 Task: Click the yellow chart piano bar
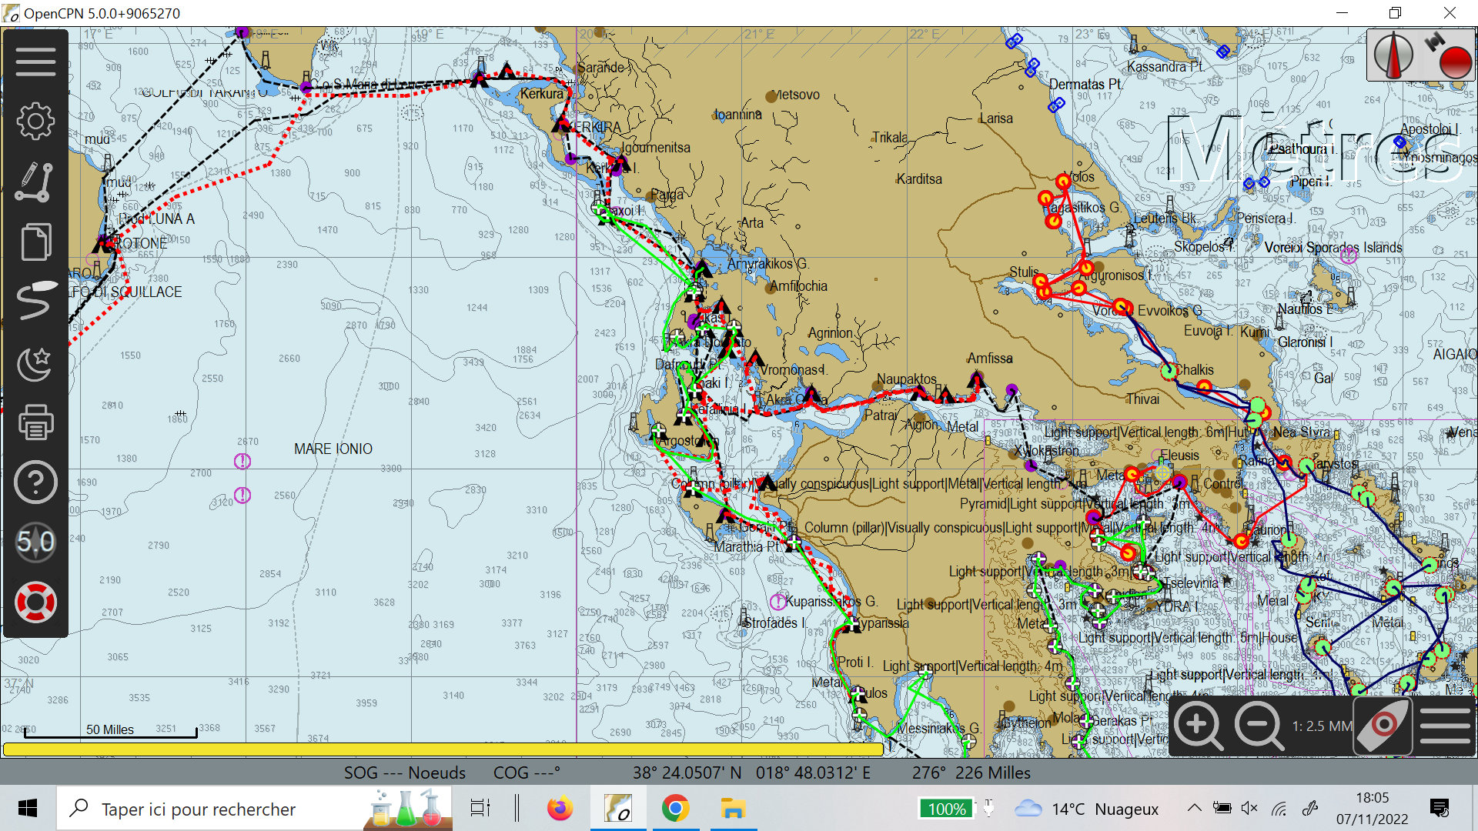click(443, 749)
